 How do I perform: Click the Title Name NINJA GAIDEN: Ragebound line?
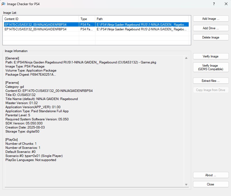point(41,99)
